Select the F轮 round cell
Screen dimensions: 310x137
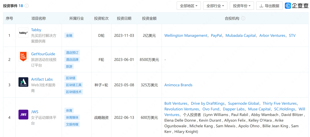[x=101, y=59]
